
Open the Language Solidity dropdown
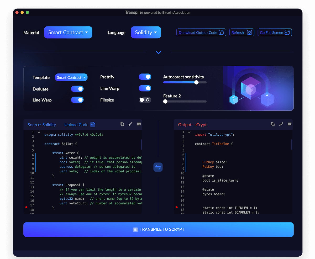(146, 33)
